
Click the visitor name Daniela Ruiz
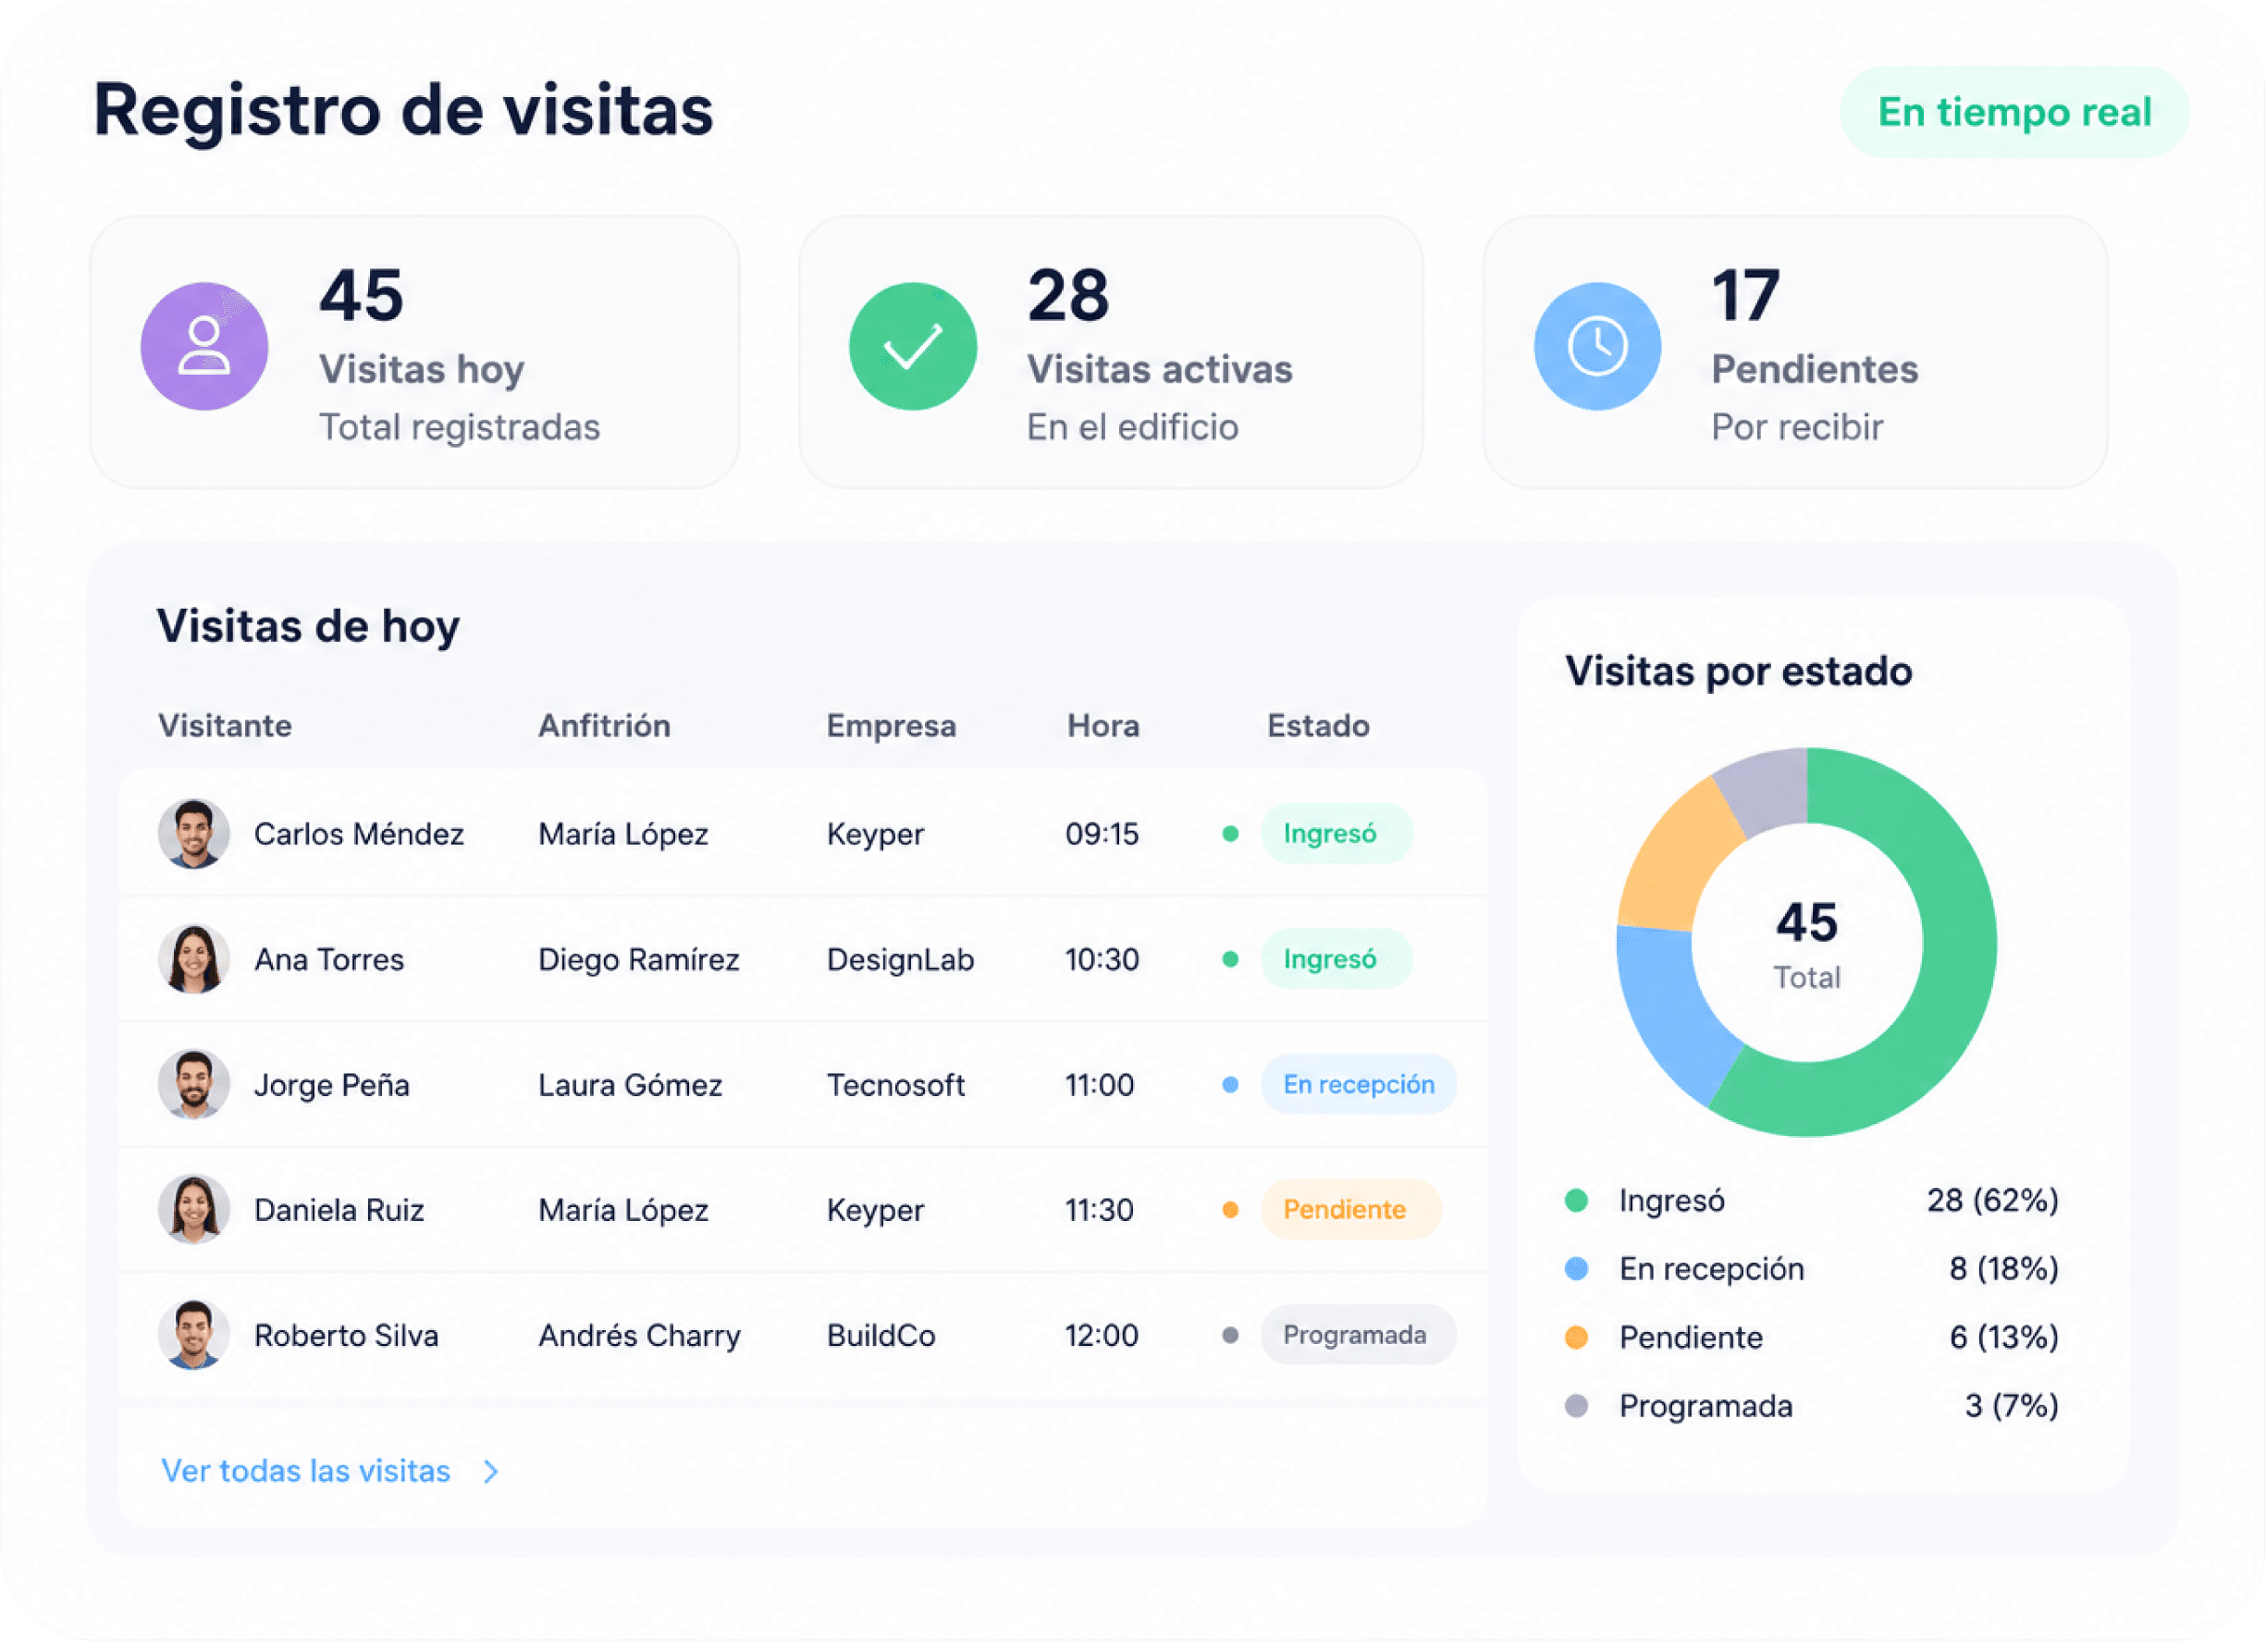tap(339, 1209)
